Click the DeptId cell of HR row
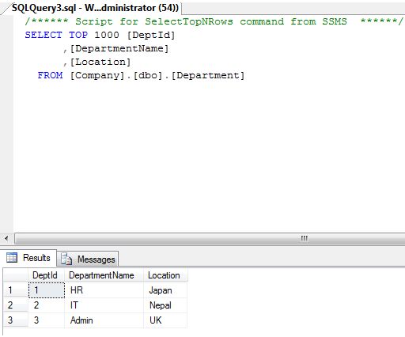The width and height of the screenshot is (405, 337). point(47,290)
